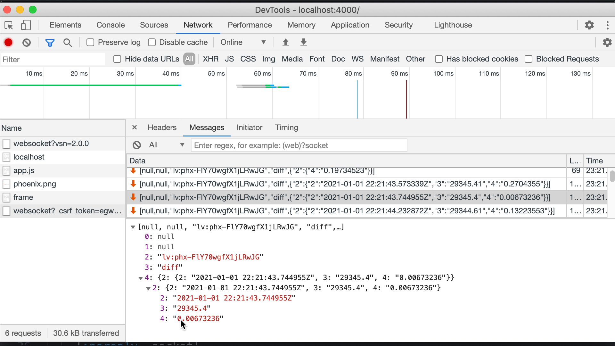The height and width of the screenshot is (346, 615).
Task: Clear all network requests
Action: pos(27,42)
